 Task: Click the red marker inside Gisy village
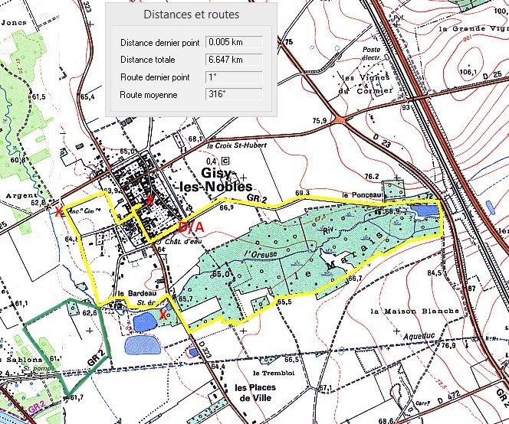click(150, 201)
